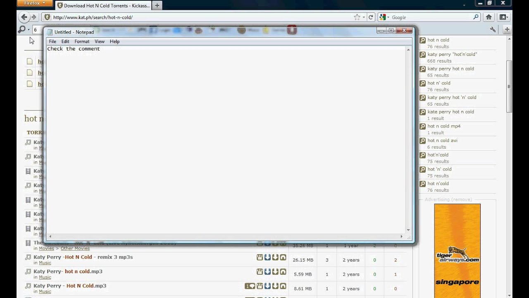Go forward with the Firefox forward arrow
This screenshot has width=529, height=298.
click(34, 17)
